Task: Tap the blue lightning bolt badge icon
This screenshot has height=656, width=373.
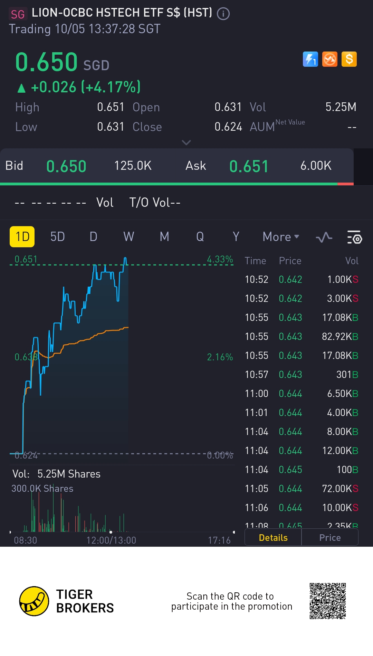Action: (310, 59)
